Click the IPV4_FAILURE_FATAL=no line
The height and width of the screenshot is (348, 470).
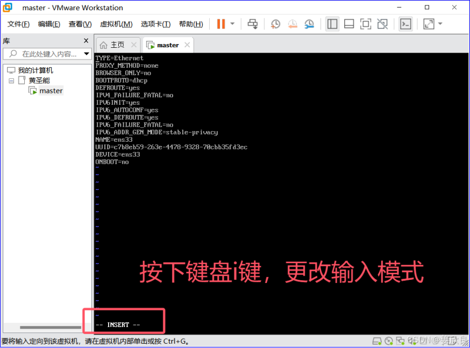click(134, 95)
